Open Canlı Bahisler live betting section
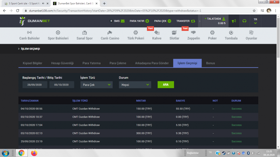This screenshot has width=280, height=157. tap(30, 35)
